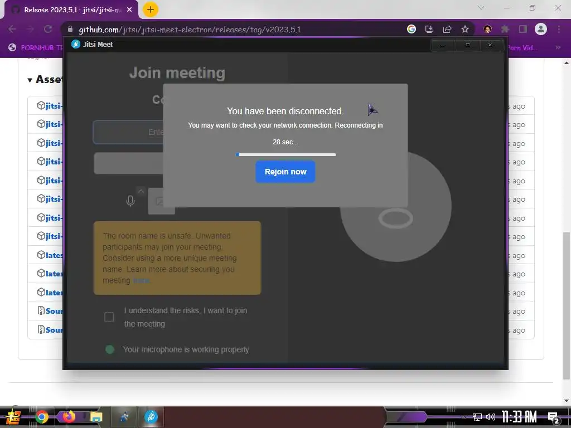Open the Chrome extensions puzzle icon
This screenshot has width=571, height=428.
coord(505,29)
